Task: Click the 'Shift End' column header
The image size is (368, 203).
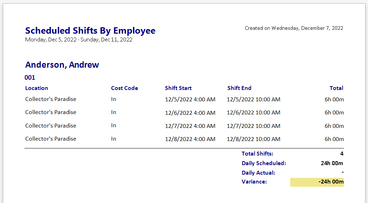Action: [x=239, y=88]
